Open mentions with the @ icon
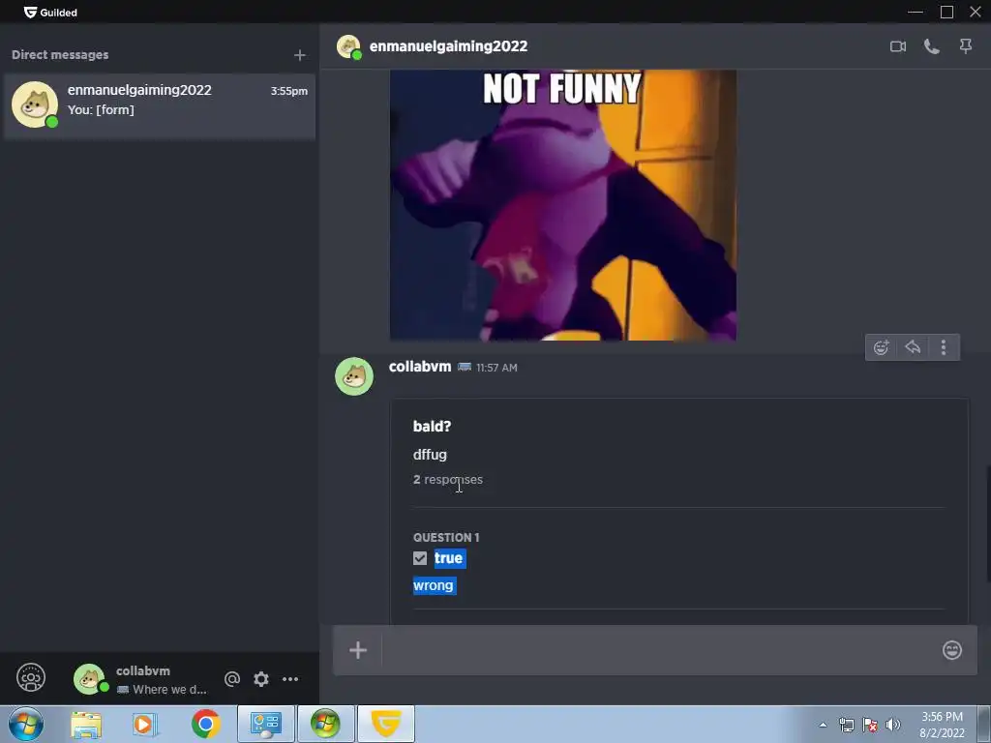Image resolution: width=991 pixels, height=743 pixels. point(232,679)
